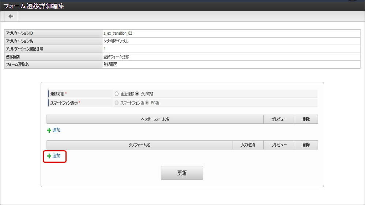Click the 入力必須 column header
Image resolution: width=365 pixels, height=205 pixels.
point(248,145)
